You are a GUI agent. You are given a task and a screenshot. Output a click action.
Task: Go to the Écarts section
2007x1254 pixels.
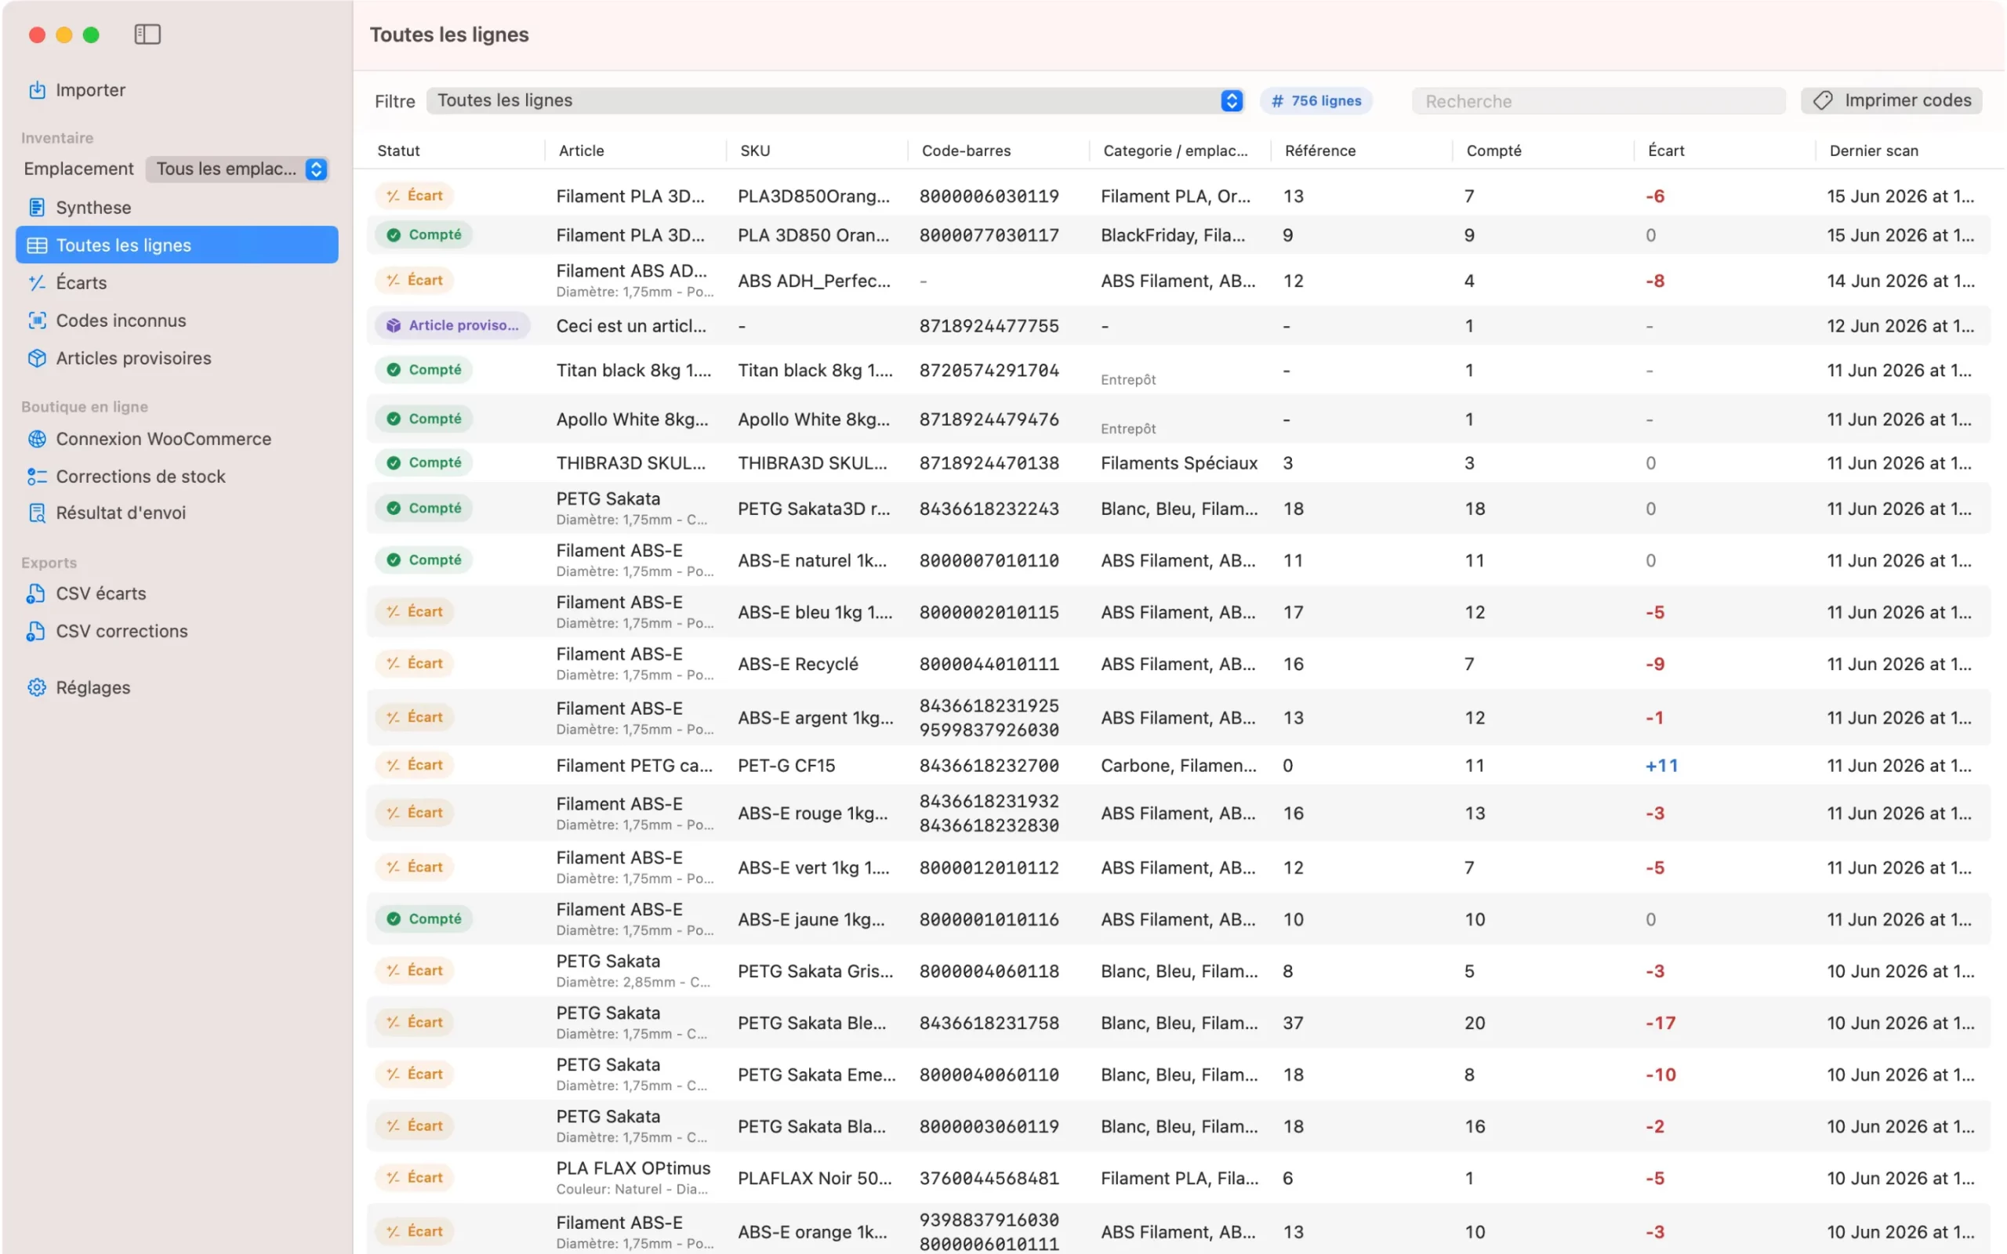pyautogui.click(x=82, y=283)
